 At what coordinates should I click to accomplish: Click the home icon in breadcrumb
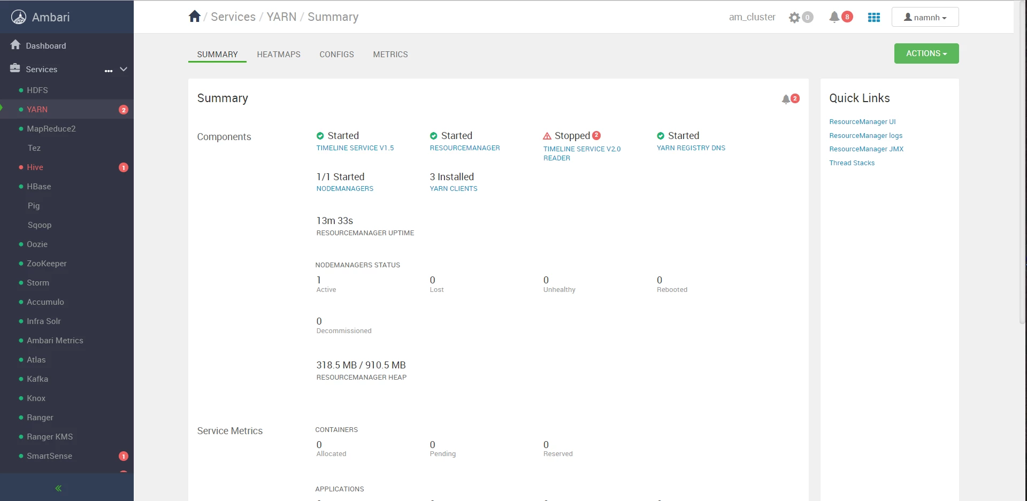point(195,17)
